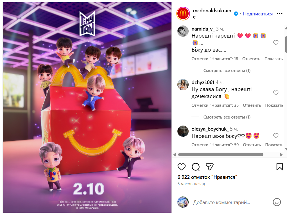The height and width of the screenshot is (213, 287).
Task: Like dzhyzi.061's comment
Action: point(276,93)
